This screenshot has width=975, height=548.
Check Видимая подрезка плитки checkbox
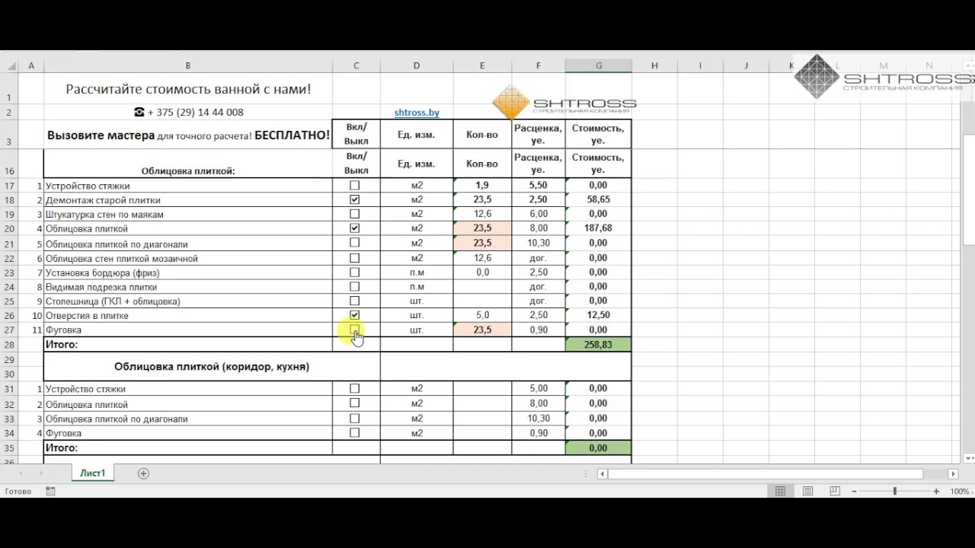(x=354, y=287)
